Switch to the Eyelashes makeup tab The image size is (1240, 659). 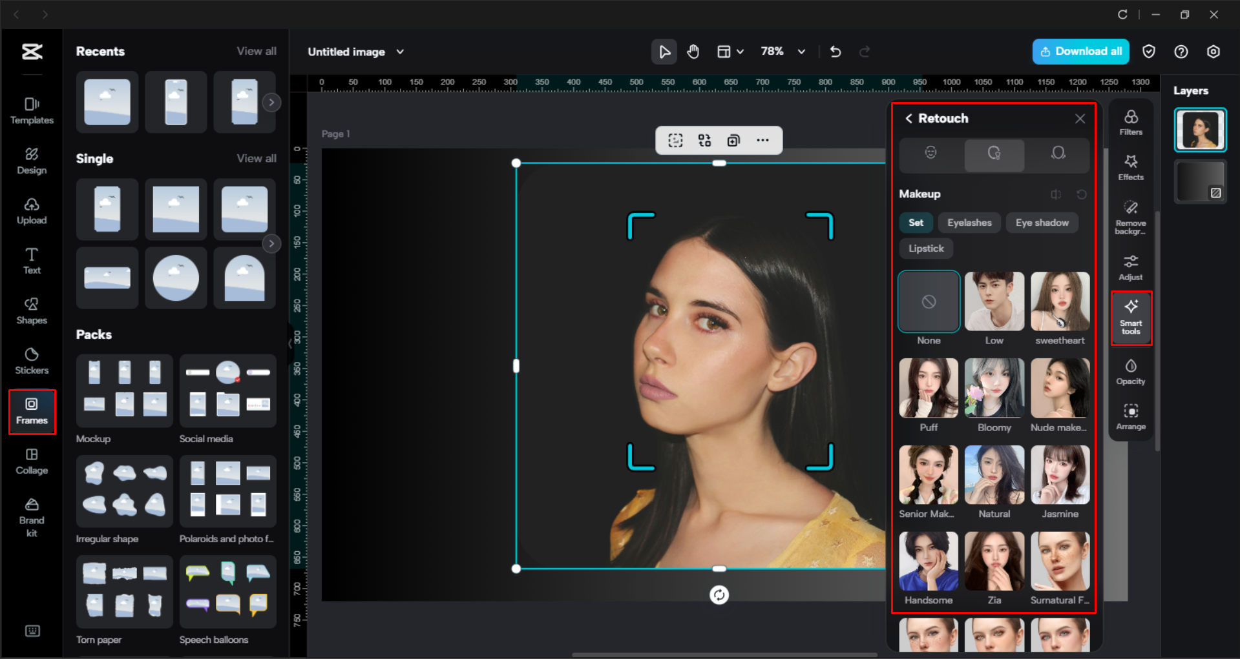(x=969, y=222)
